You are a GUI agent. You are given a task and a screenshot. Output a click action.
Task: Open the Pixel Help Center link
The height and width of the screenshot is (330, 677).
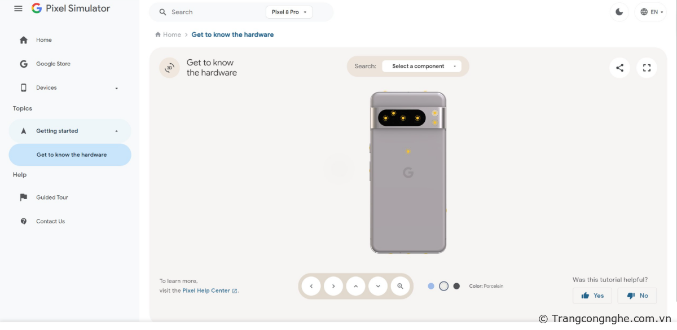206,291
